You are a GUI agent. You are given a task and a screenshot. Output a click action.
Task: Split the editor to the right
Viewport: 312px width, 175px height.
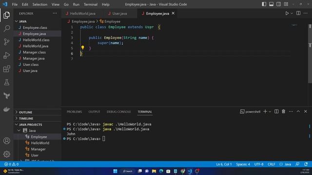point(298,13)
